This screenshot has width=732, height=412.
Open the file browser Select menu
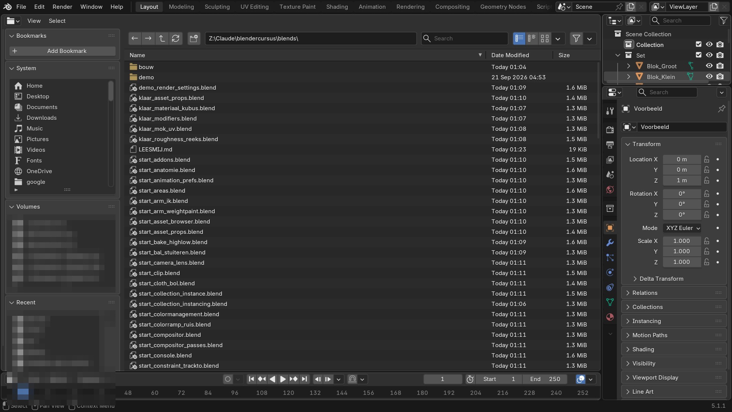(x=57, y=21)
